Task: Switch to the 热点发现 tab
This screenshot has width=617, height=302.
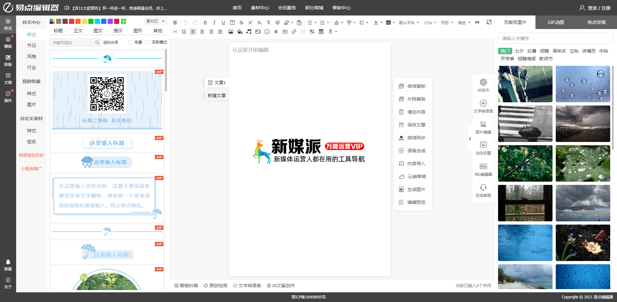Action: click(x=596, y=22)
